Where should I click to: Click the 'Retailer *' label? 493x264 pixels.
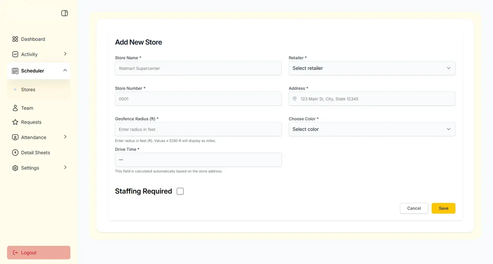[298, 58]
